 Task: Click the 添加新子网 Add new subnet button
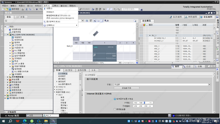(126, 88)
